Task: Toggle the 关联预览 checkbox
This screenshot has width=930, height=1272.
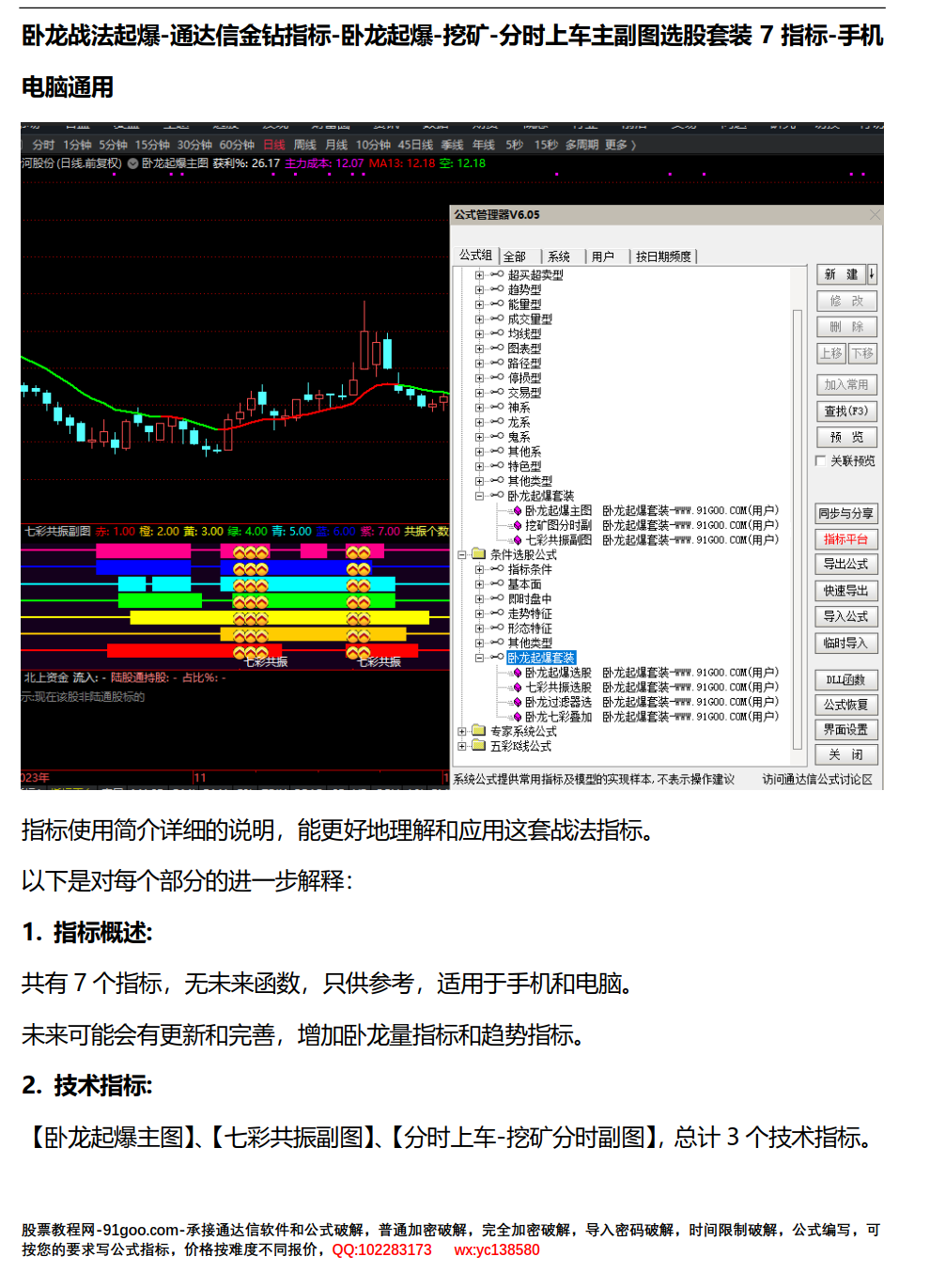Action: click(x=821, y=461)
